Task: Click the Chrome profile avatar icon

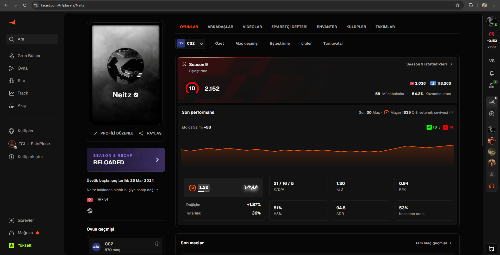Action: coord(485,5)
